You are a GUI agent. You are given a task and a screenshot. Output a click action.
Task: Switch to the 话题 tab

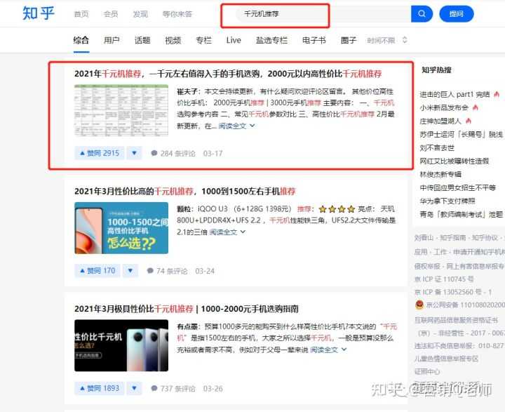pyautogui.click(x=142, y=40)
